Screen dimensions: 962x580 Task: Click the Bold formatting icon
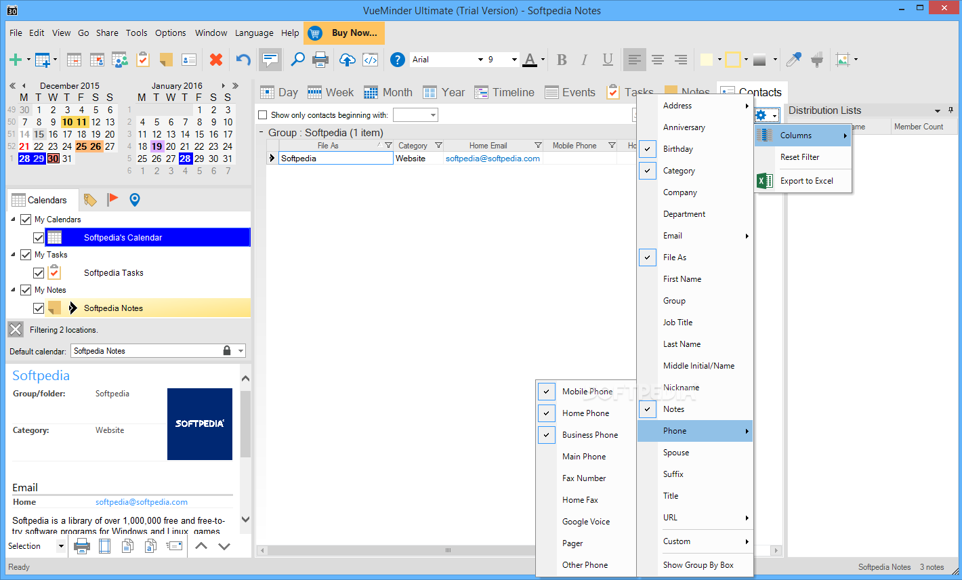pyautogui.click(x=562, y=60)
